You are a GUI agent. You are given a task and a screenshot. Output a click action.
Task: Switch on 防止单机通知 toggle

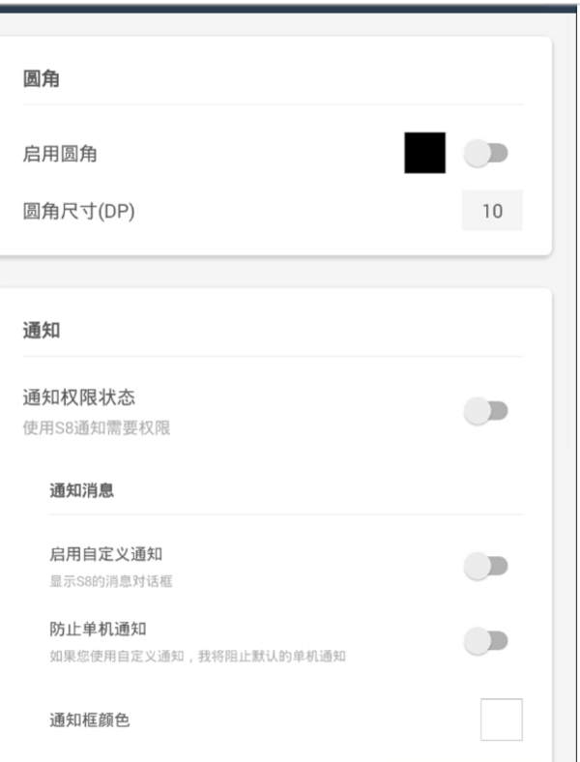pyautogui.click(x=486, y=641)
